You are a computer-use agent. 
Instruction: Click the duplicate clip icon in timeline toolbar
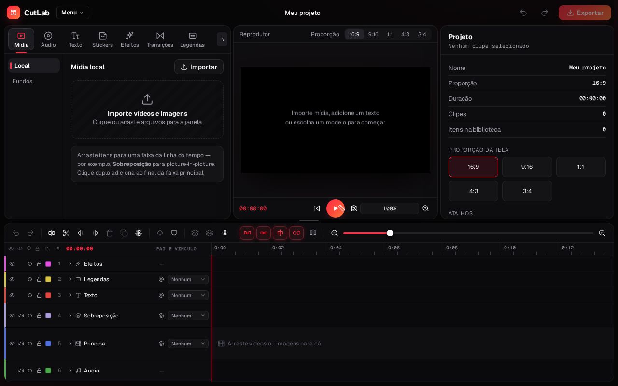pyautogui.click(x=124, y=233)
